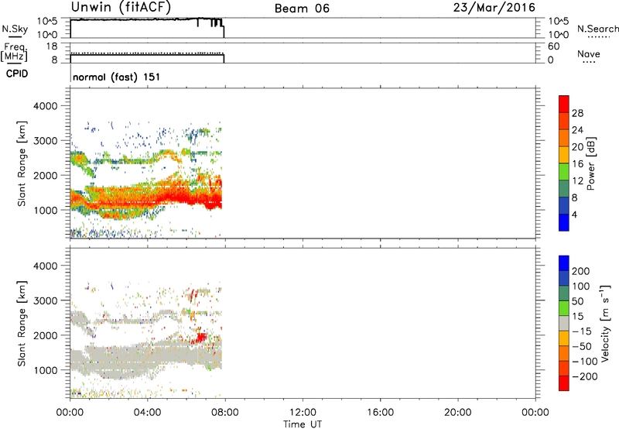
Task: Click the 'Freq. [MHz]' axis label
Action: [x=14, y=52]
